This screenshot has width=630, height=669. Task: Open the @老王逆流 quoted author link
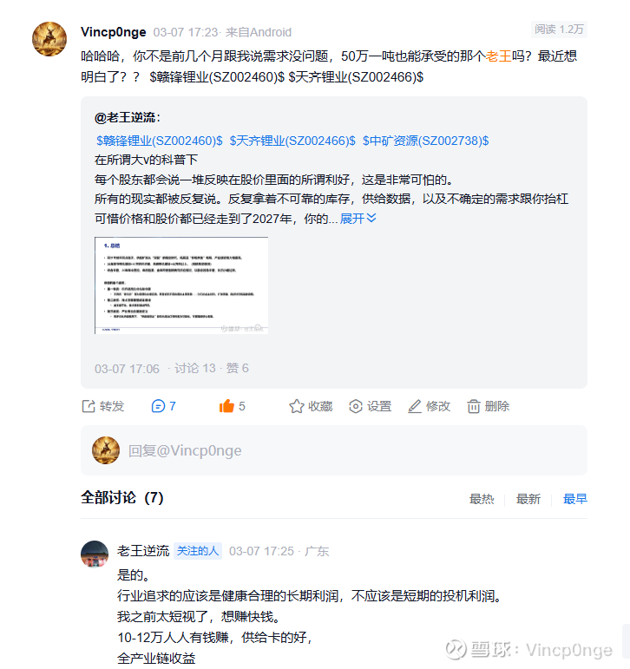(128, 118)
